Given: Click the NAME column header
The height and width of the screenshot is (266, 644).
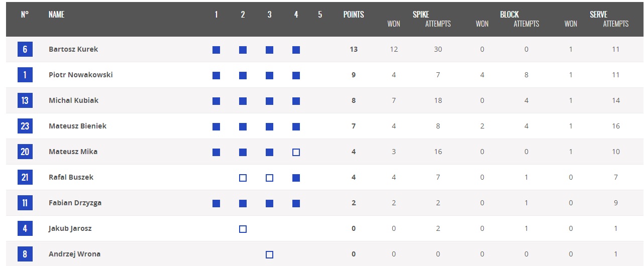Looking at the screenshot, I should [x=56, y=15].
